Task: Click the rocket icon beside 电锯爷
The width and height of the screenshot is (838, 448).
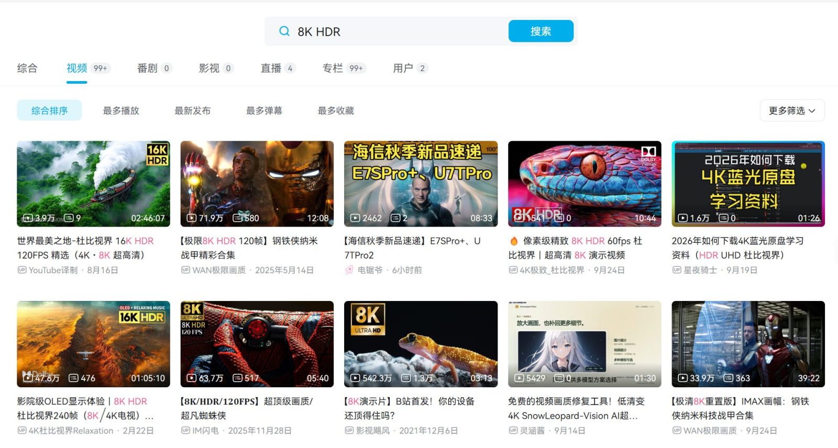Action: click(x=349, y=270)
